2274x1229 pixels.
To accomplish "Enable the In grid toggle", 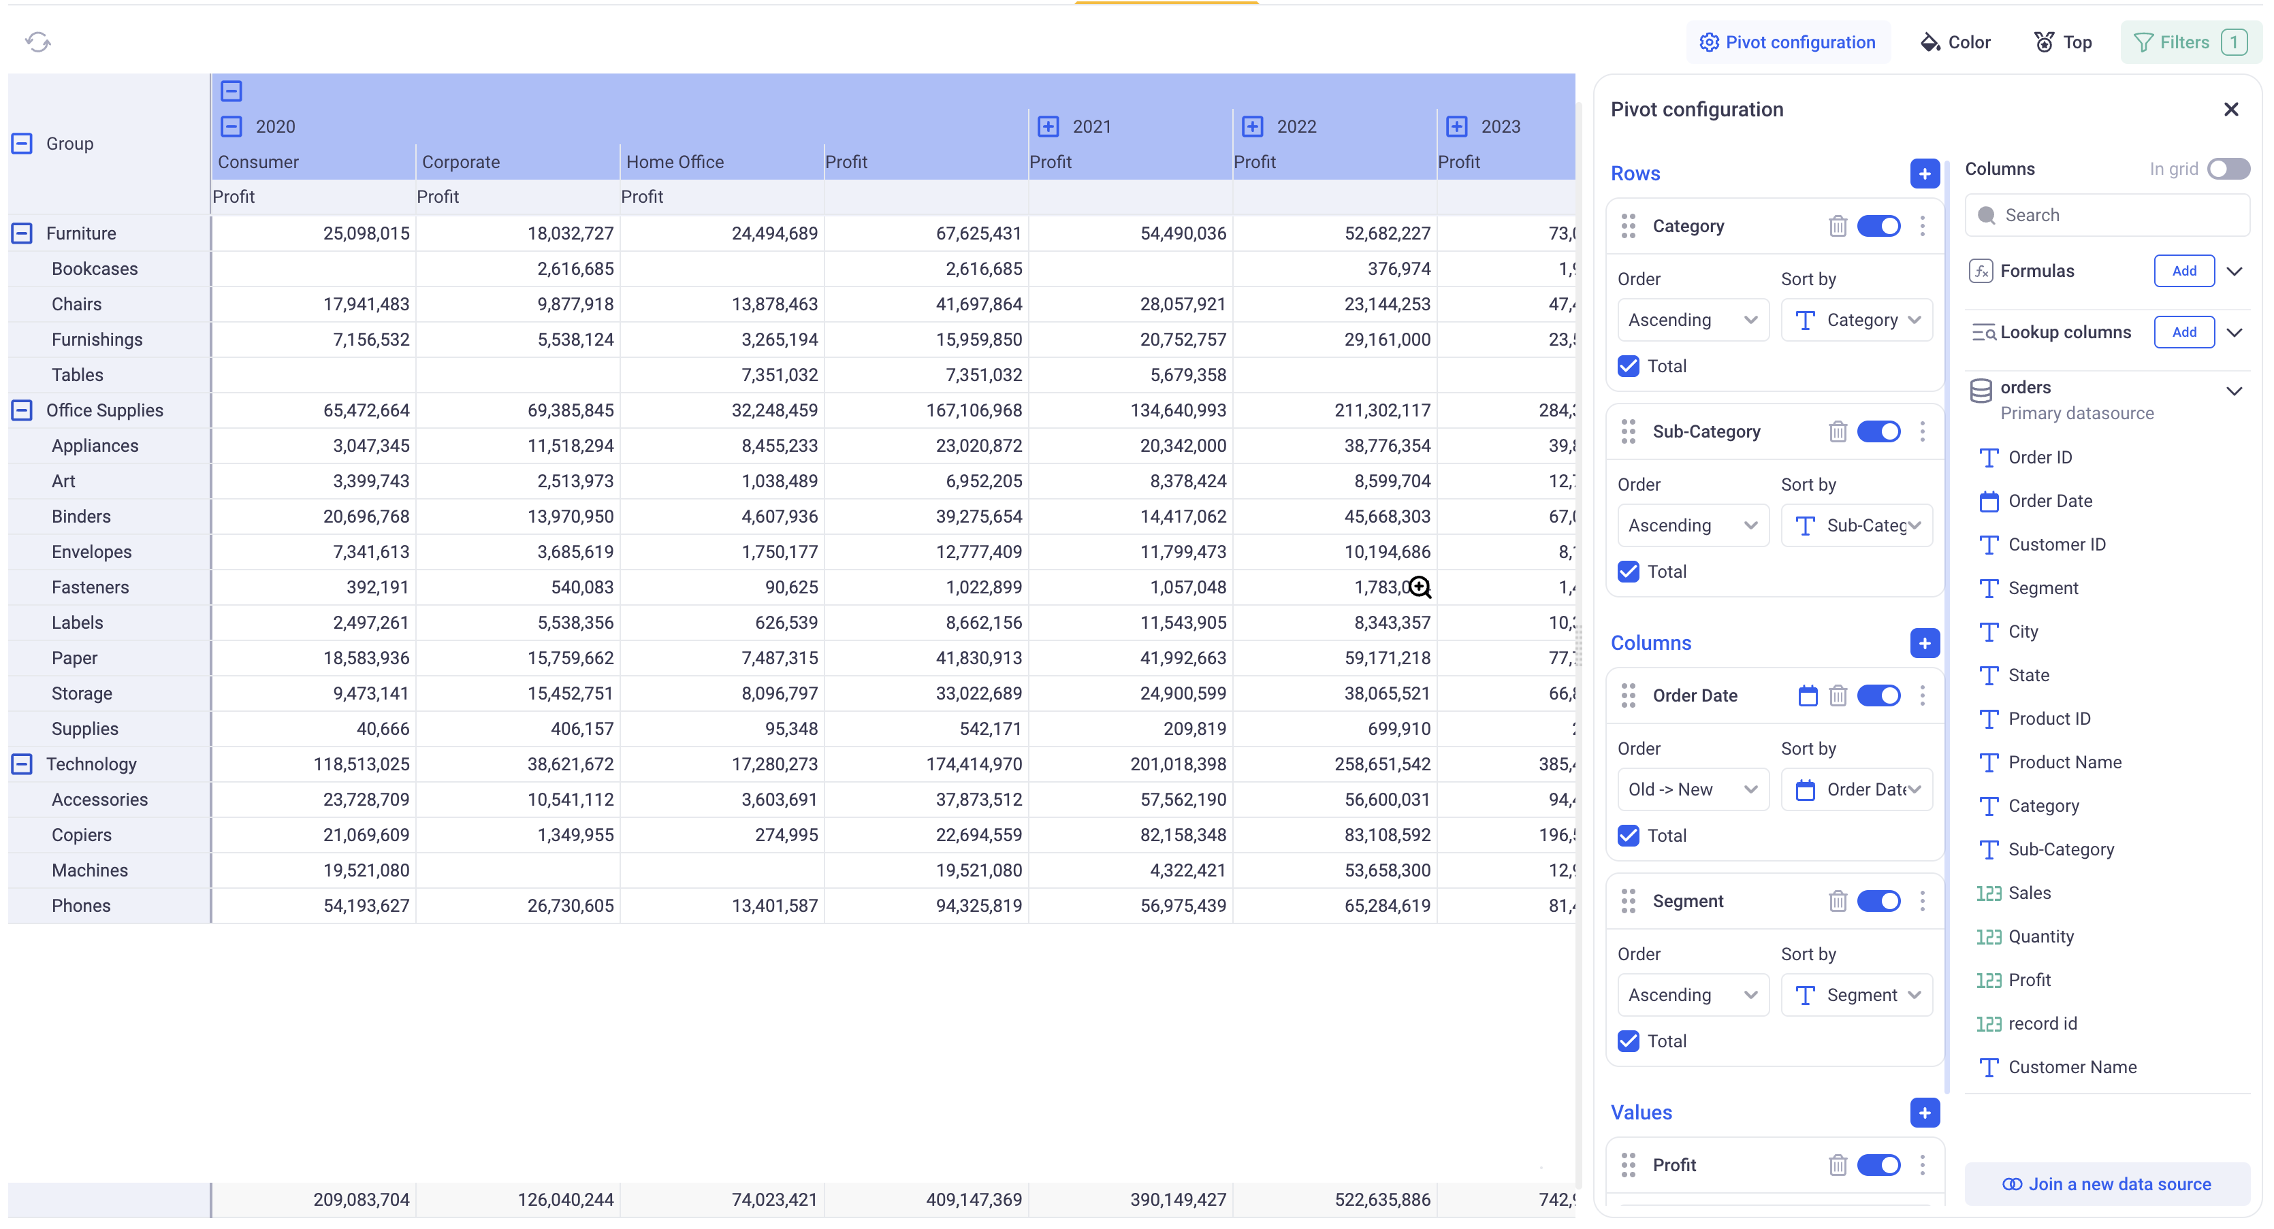I will (2228, 169).
